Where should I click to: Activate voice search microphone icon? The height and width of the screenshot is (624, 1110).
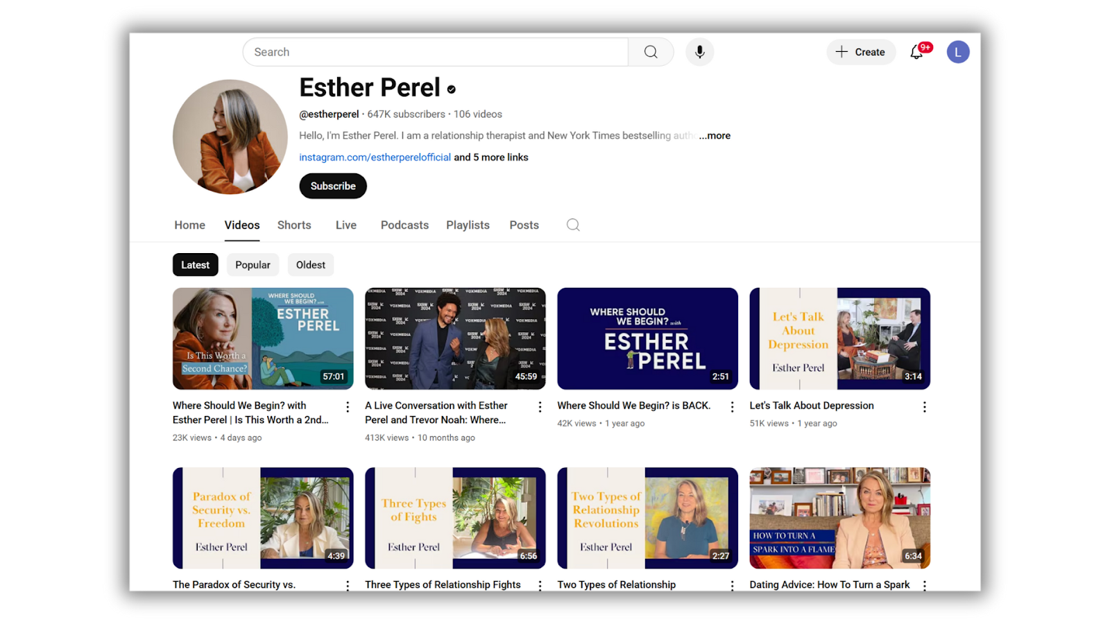[699, 52]
